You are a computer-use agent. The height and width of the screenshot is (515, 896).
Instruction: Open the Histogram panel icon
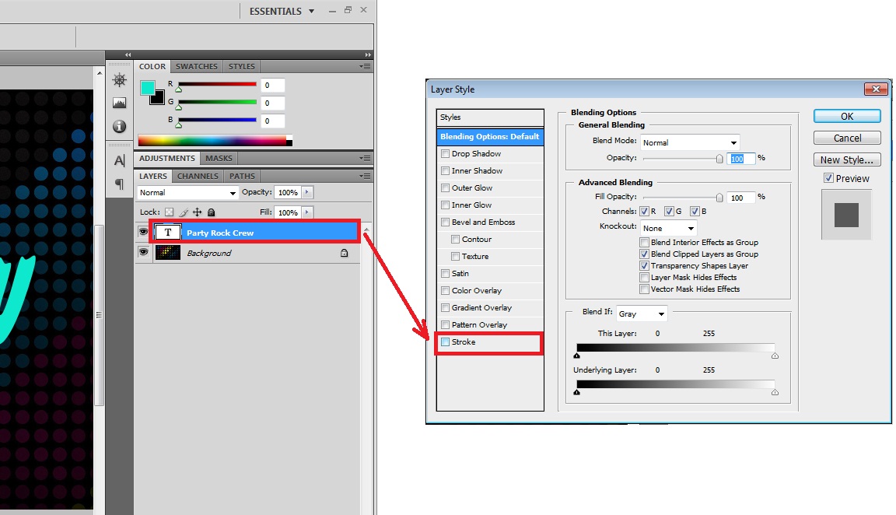coord(120,103)
